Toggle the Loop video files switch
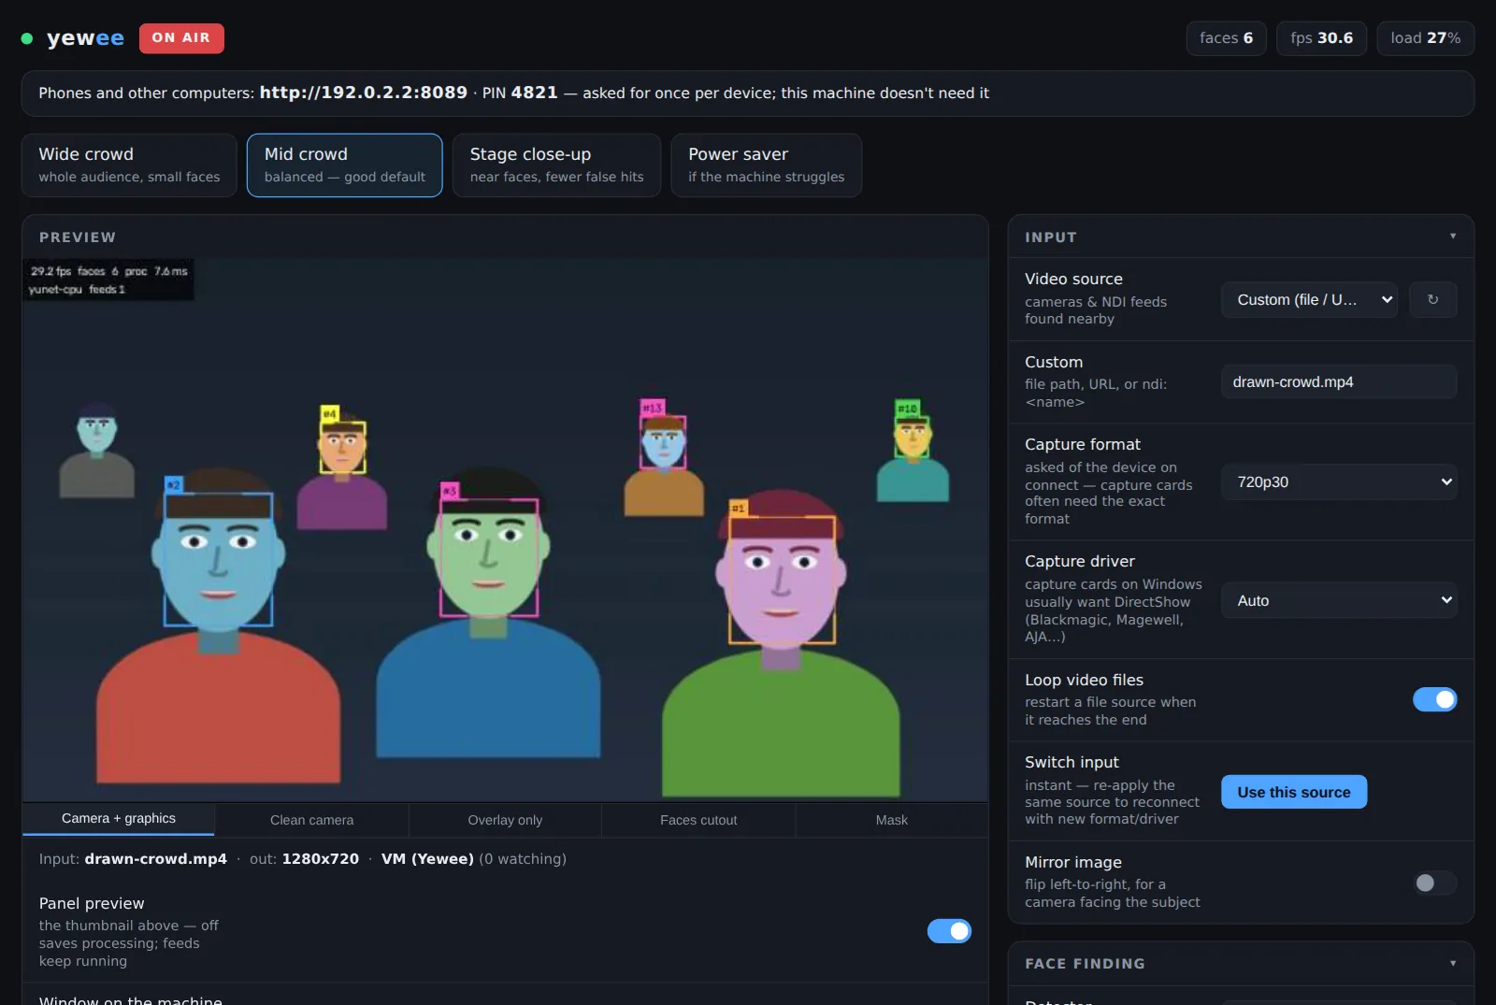Image resolution: width=1496 pixels, height=1005 pixels. 1434,699
